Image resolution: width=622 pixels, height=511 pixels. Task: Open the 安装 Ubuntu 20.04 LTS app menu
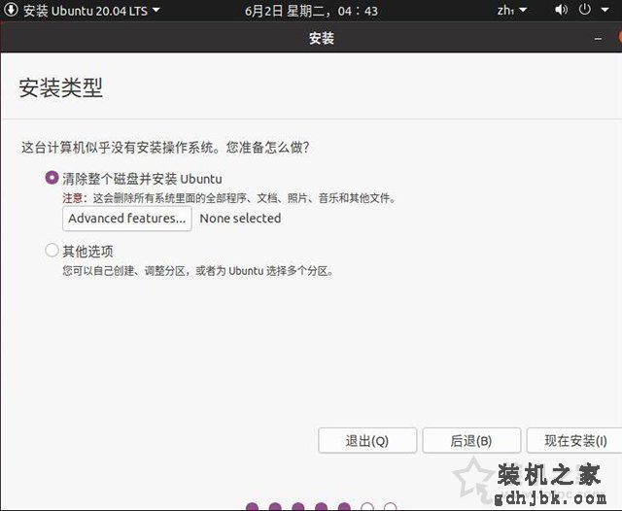pos(91,11)
